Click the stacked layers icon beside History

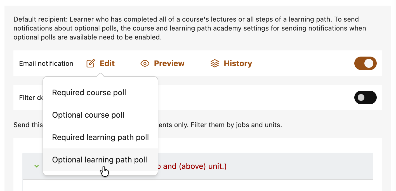[214, 64]
